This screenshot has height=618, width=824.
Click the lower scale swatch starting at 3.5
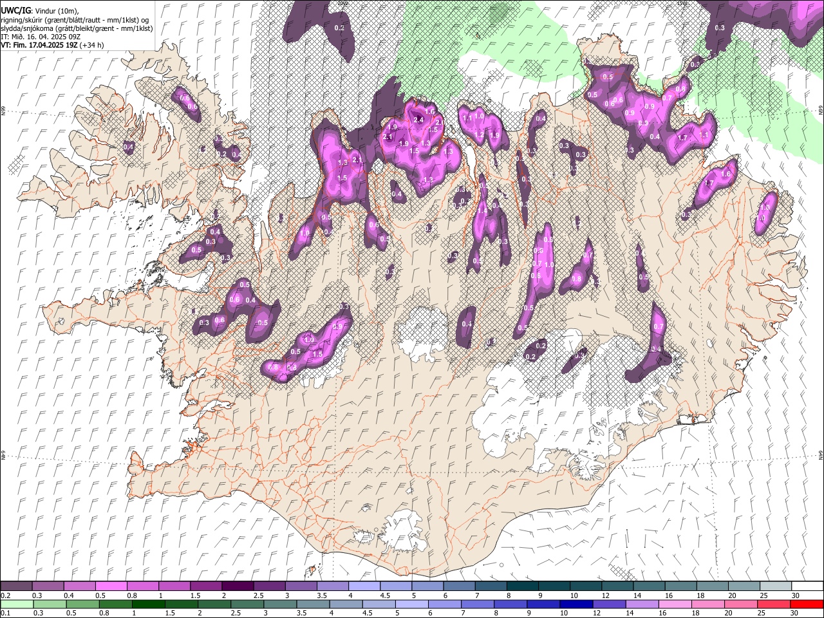[313, 604]
